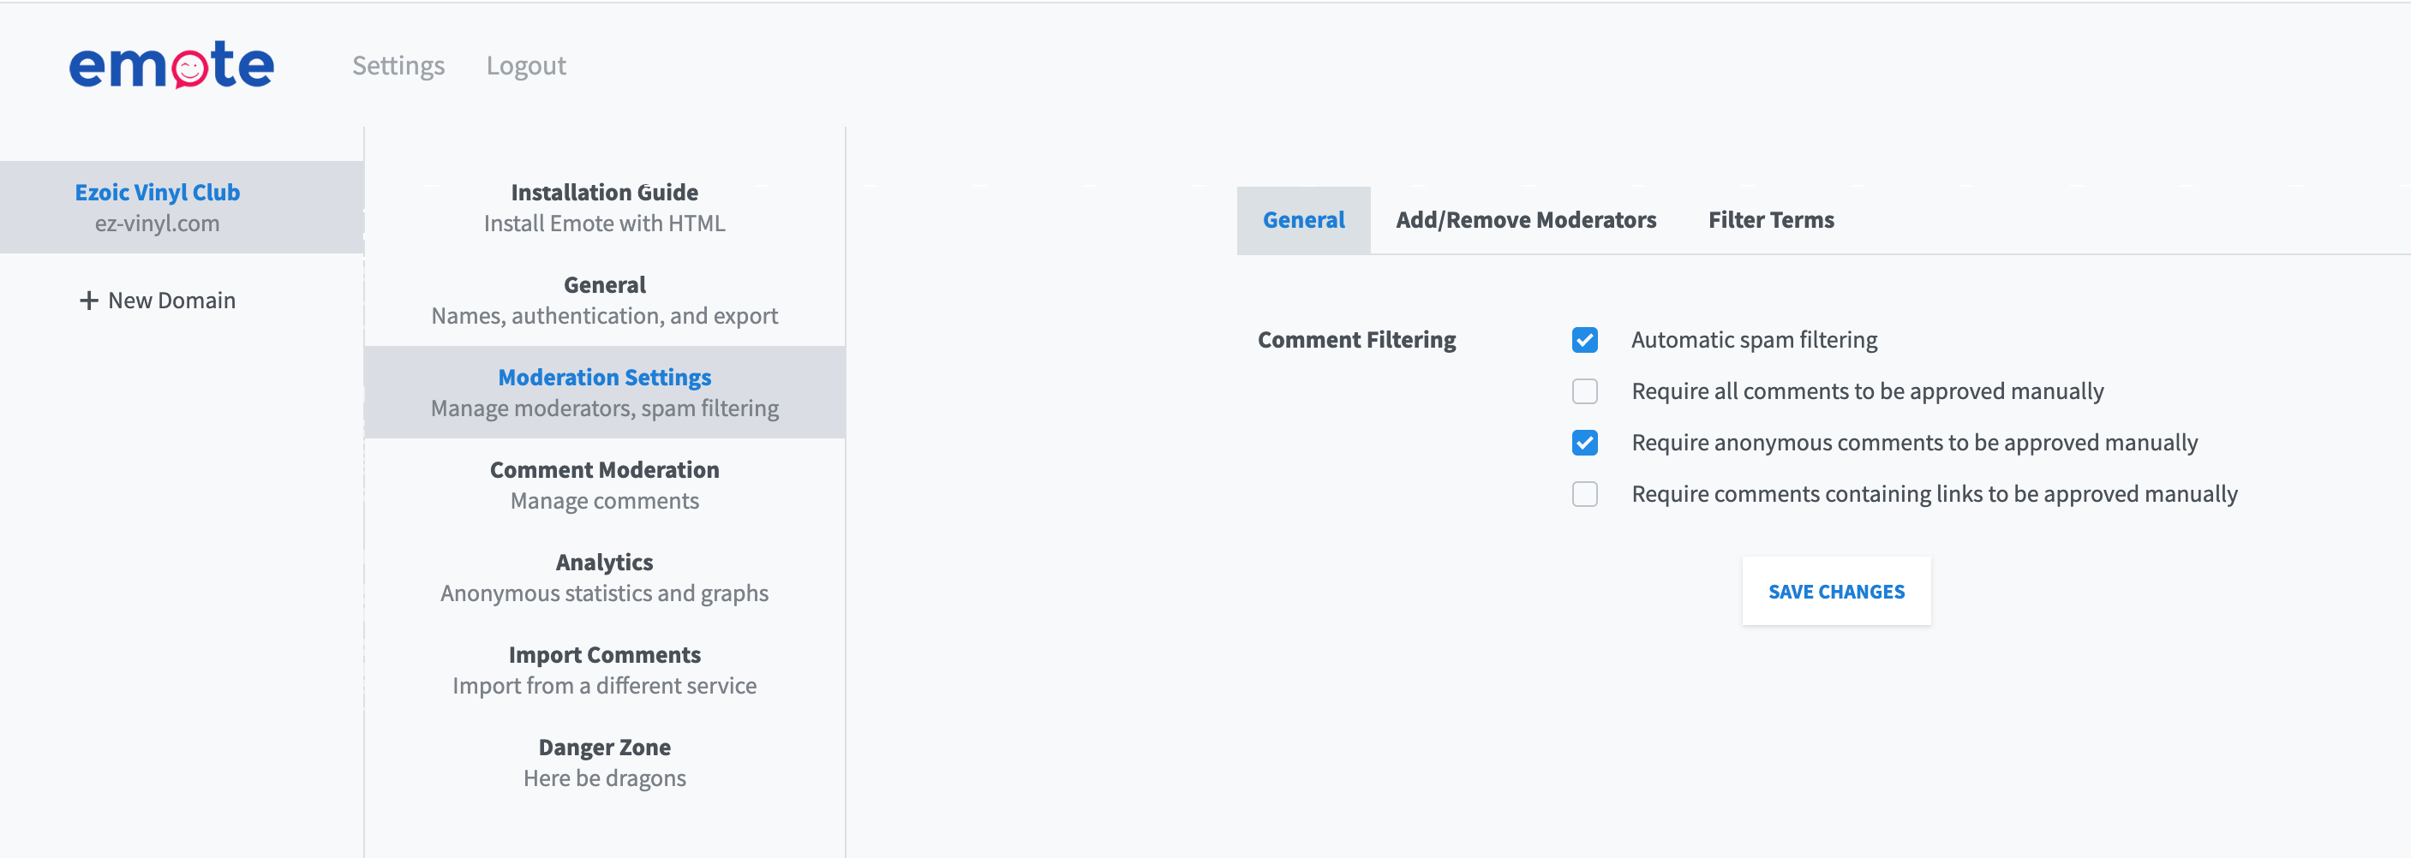
Task: Enable require all comments approved manually
Action: point(1583,391)
